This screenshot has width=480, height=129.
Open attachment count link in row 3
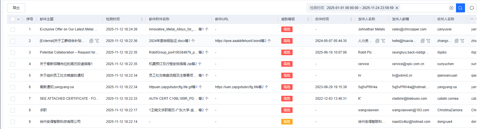(203, 52)
